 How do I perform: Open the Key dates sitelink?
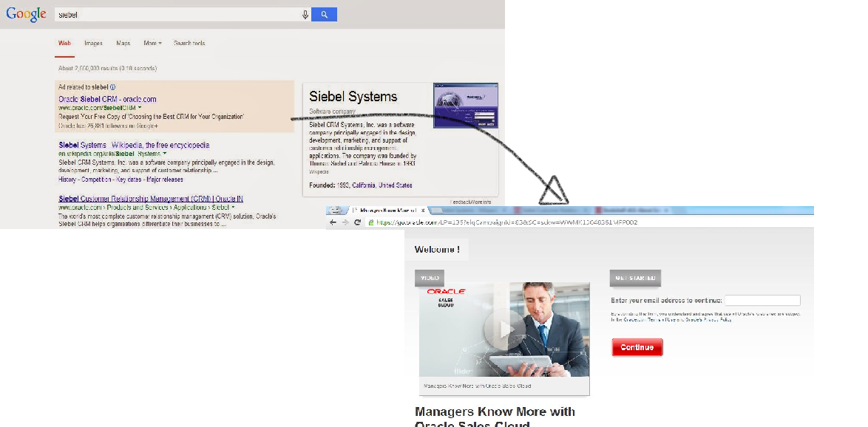(129, 180)
